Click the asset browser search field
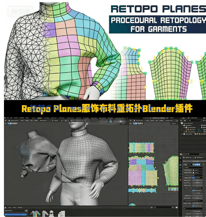206x217 pixels. (x=163, y=207)
